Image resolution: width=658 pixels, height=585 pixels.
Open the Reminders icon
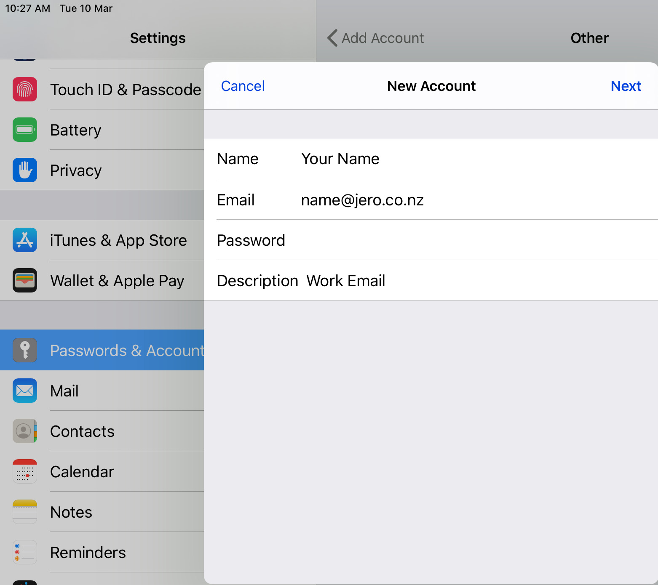tap(25, 552)
